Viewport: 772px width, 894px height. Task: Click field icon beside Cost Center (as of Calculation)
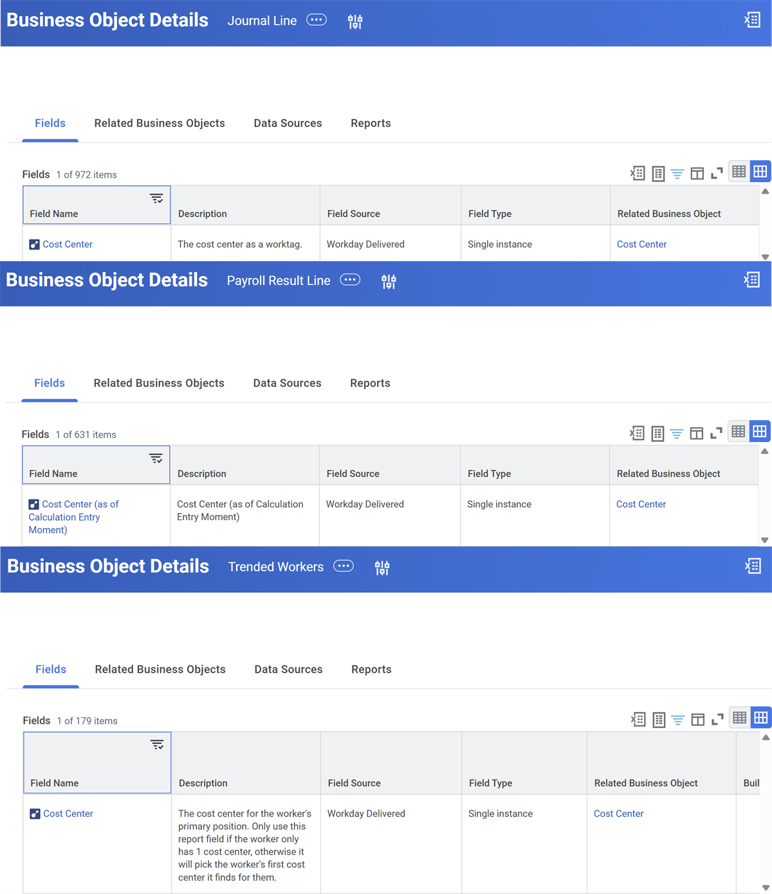pos(34,505)
